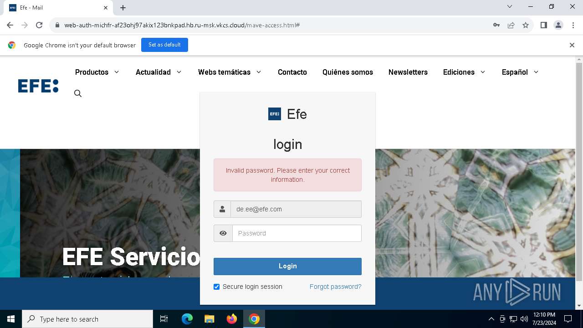
Task: Dismiss the default browser notification bar
Action: pyautogui.click(x=572, y=45)
